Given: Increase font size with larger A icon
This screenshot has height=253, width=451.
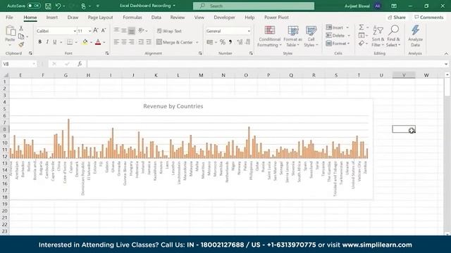Looking at the screenshot, I should point(96,30).
